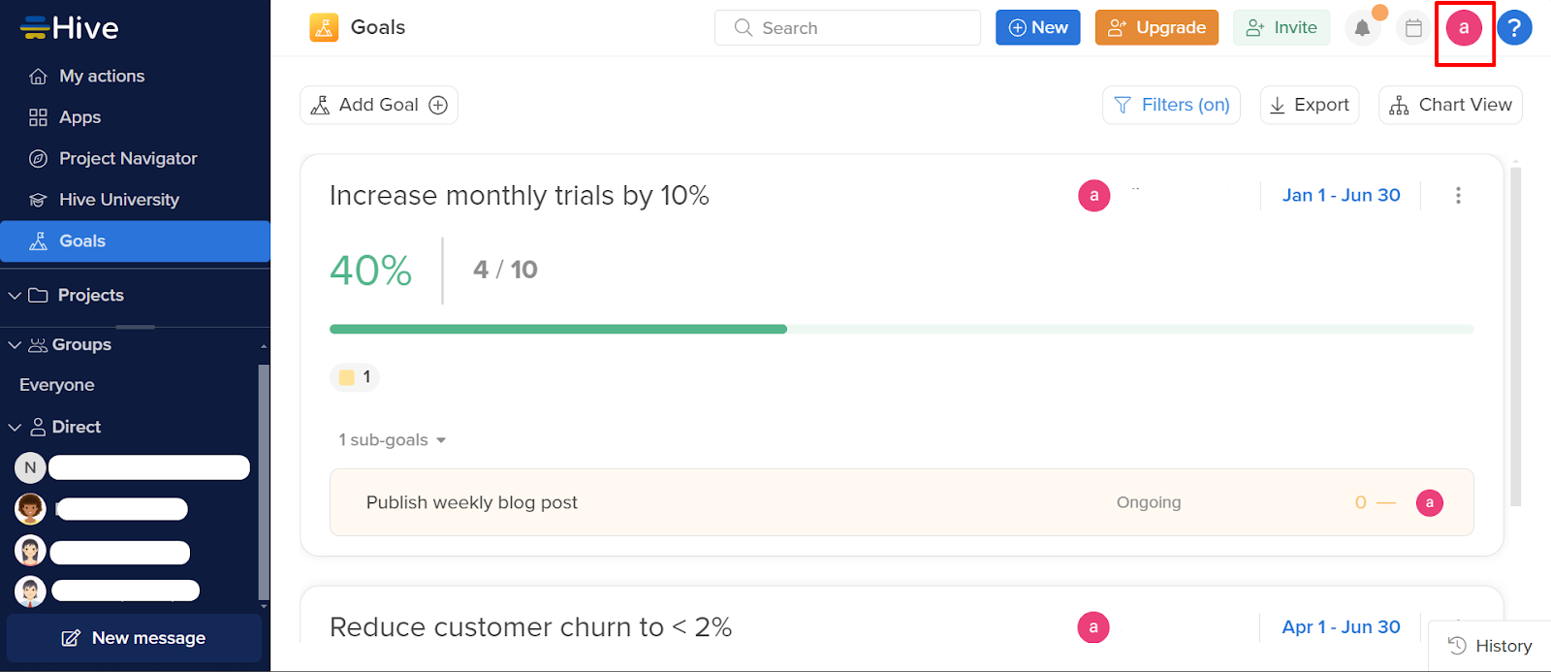This screenshot has width=1551, height=672.
Task: Click the yellow label count badge
Action: pyautogui.click(x=355, y=377)
